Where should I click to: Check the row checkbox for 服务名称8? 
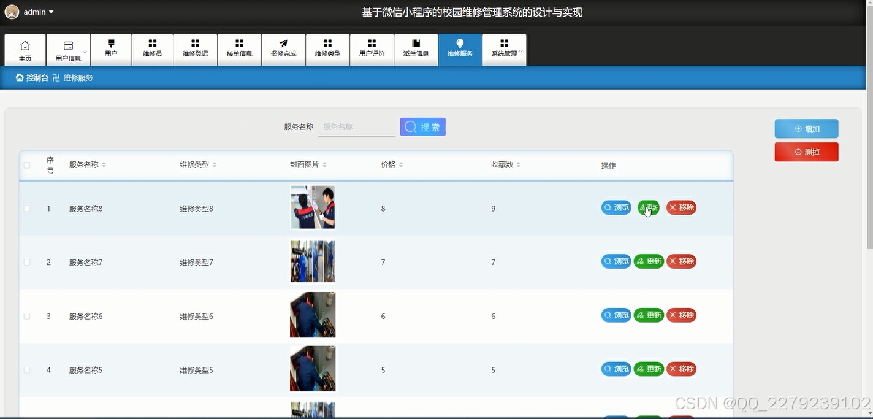click(x=27, y=208)
